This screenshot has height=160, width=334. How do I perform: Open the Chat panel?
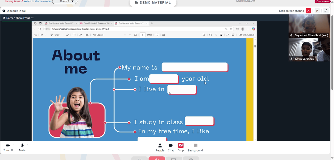[x=171, y=147]
